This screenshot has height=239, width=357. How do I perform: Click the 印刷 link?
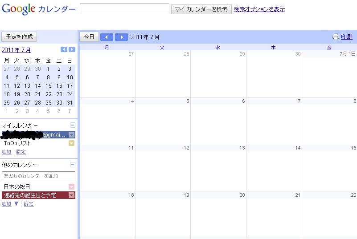347,36
